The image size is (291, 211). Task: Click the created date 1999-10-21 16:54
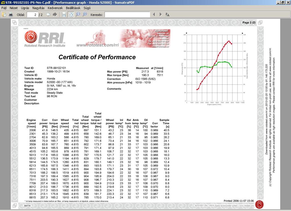point(58,71)
